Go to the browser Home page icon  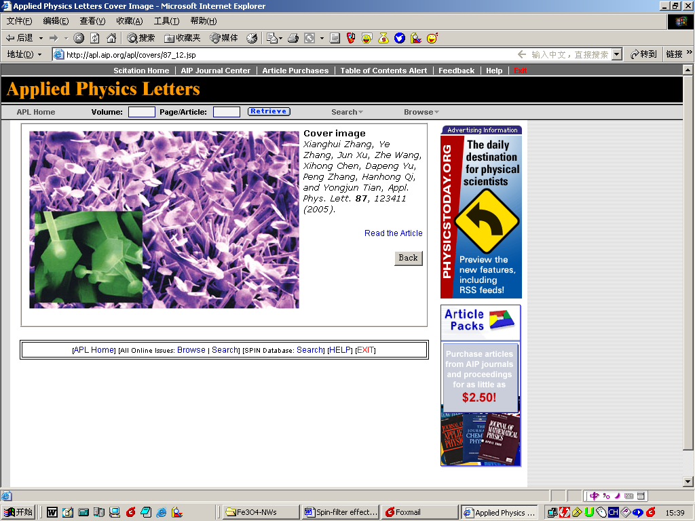click(x=111, y=38)
